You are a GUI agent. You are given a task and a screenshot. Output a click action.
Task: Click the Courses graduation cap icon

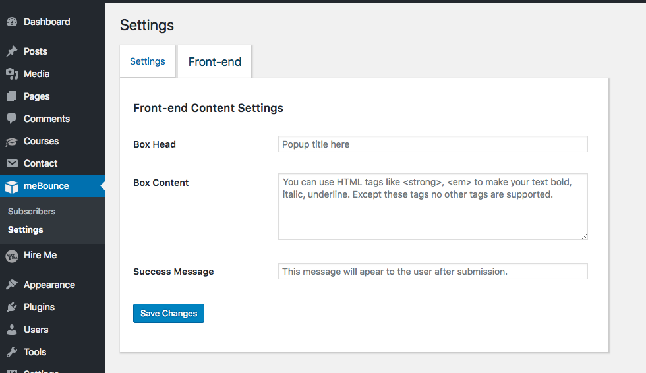12,142
